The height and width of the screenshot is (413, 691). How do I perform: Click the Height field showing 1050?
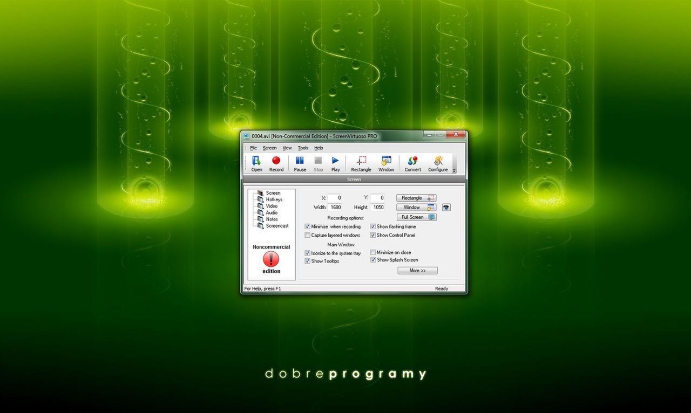pyautogui.click(x=377, y=207)
